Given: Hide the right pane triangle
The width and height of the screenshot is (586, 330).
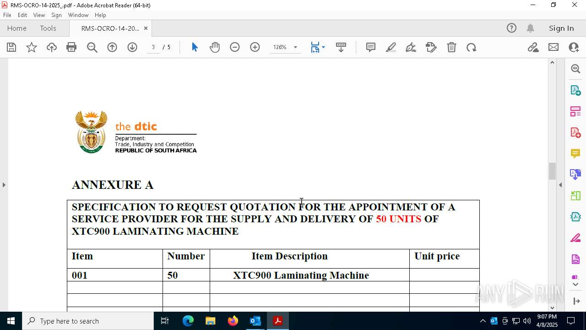Looking at the screenshot, I should coord(560,185).
